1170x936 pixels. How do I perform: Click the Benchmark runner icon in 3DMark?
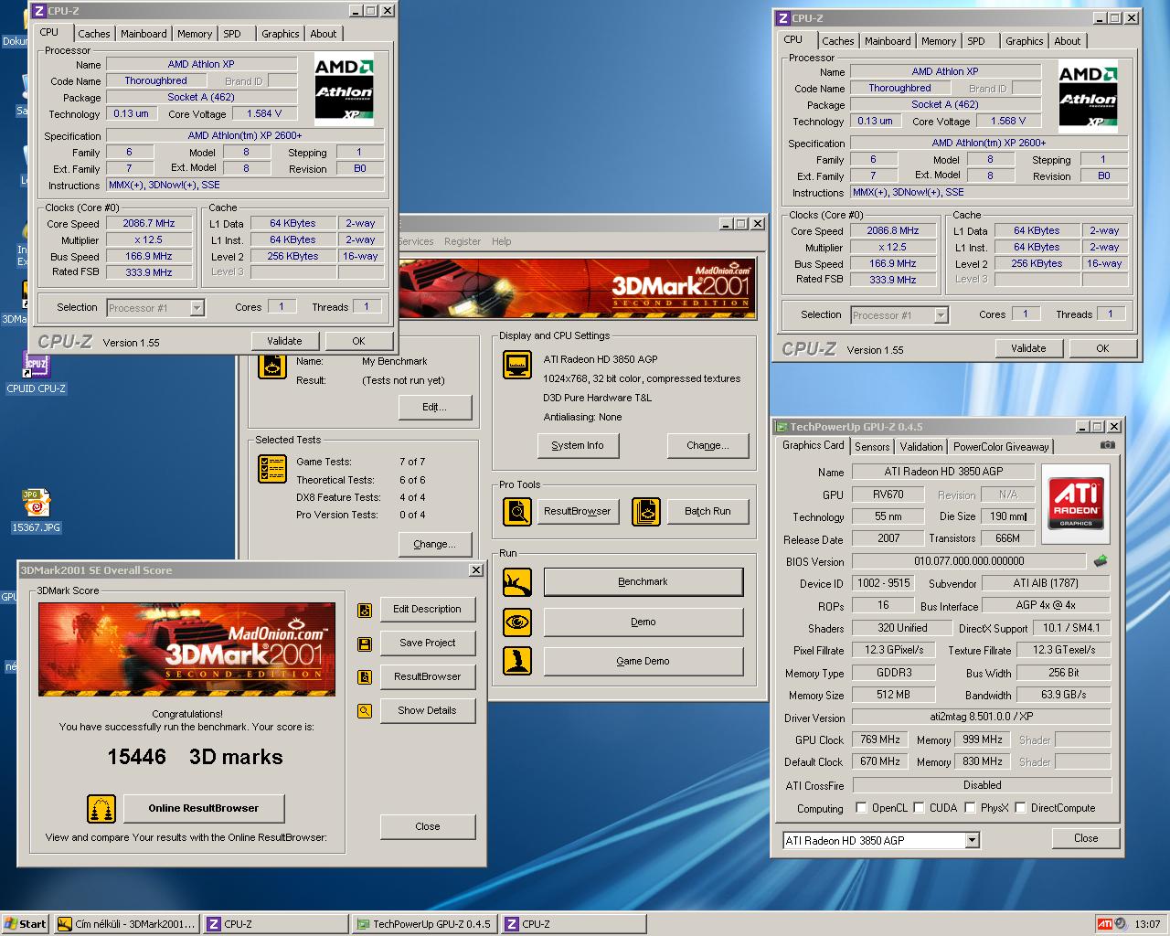517,582
